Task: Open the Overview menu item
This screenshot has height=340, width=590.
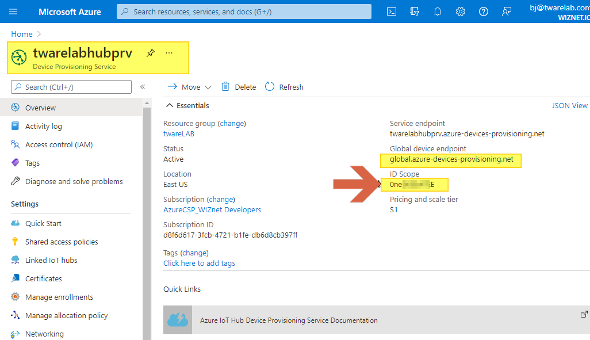Action: [71, 108]
